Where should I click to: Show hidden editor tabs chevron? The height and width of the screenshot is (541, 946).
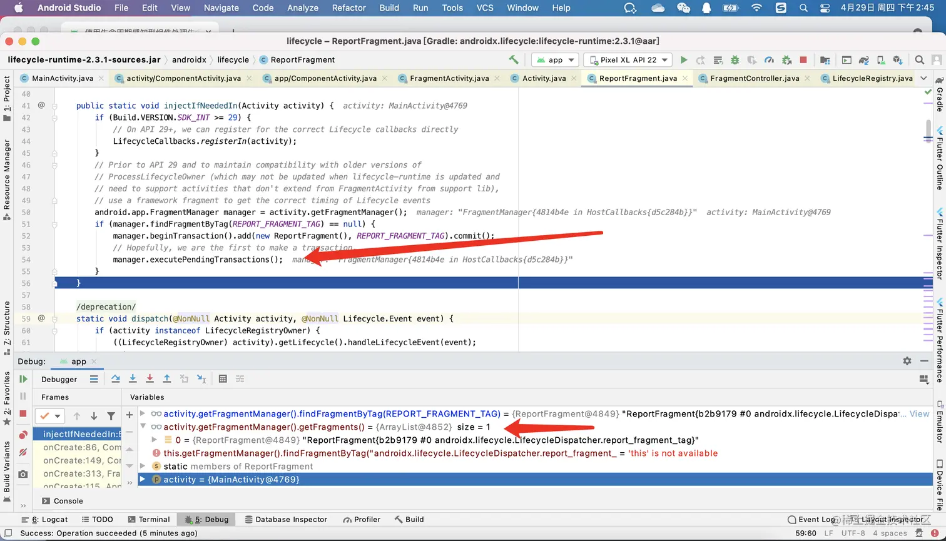(x=923, y=78)
